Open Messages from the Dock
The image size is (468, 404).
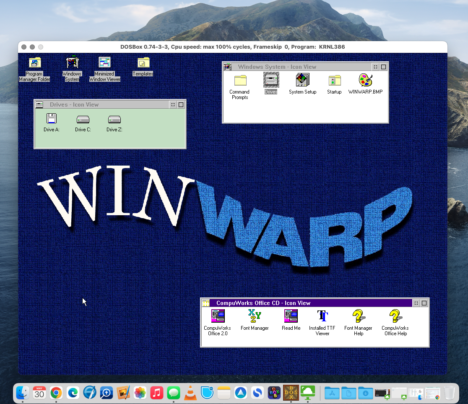point(174,392)
